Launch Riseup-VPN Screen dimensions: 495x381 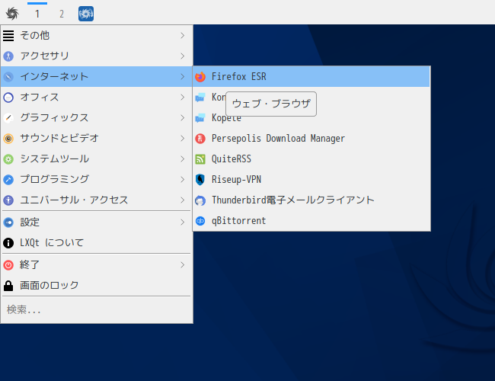point(311,179)
